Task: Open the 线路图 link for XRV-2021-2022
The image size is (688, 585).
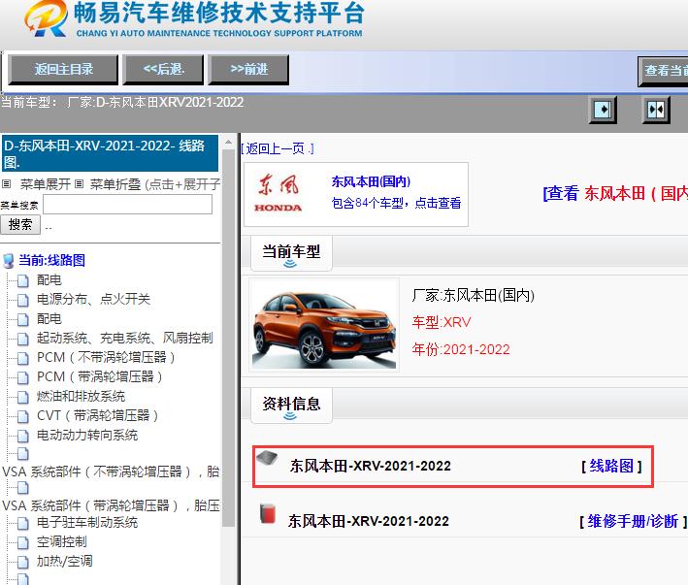Action: point(611,467)
